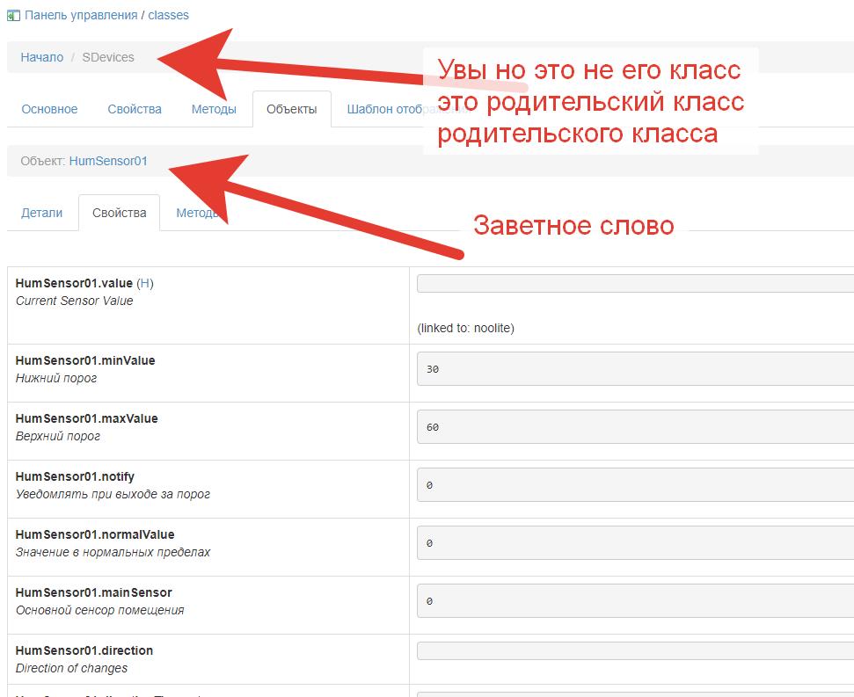This screenshot has height=697, width=854.
Task: Click the minValue field showing 30
Action: (x=635, y=369)
